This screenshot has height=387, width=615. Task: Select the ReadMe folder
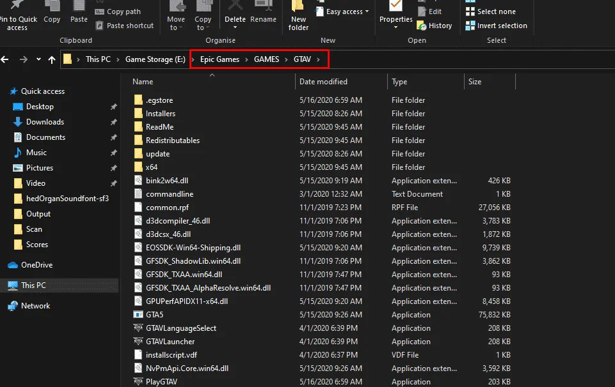[x=159, y=127]
